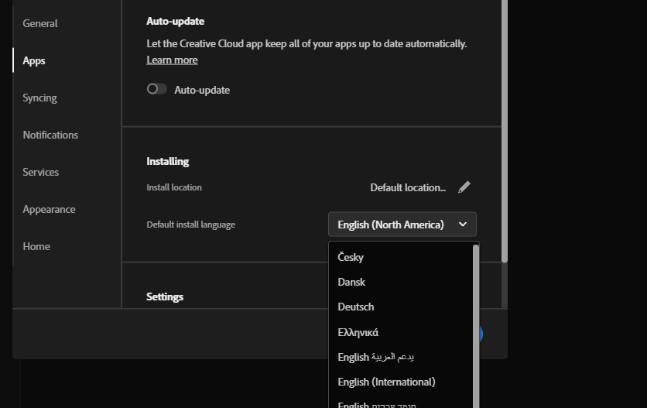647x408 pixels.
Task: Click the Default install language label
Action: point(190,225)
